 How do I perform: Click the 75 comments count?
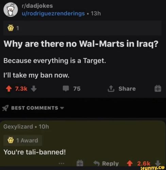point(77,89)
